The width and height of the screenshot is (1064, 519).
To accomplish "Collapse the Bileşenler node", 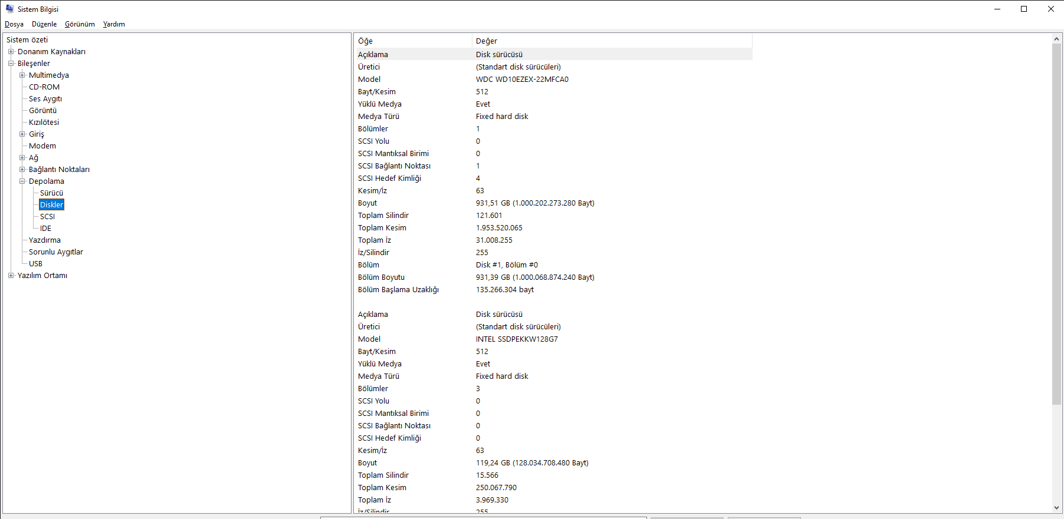I will (11, 64).
